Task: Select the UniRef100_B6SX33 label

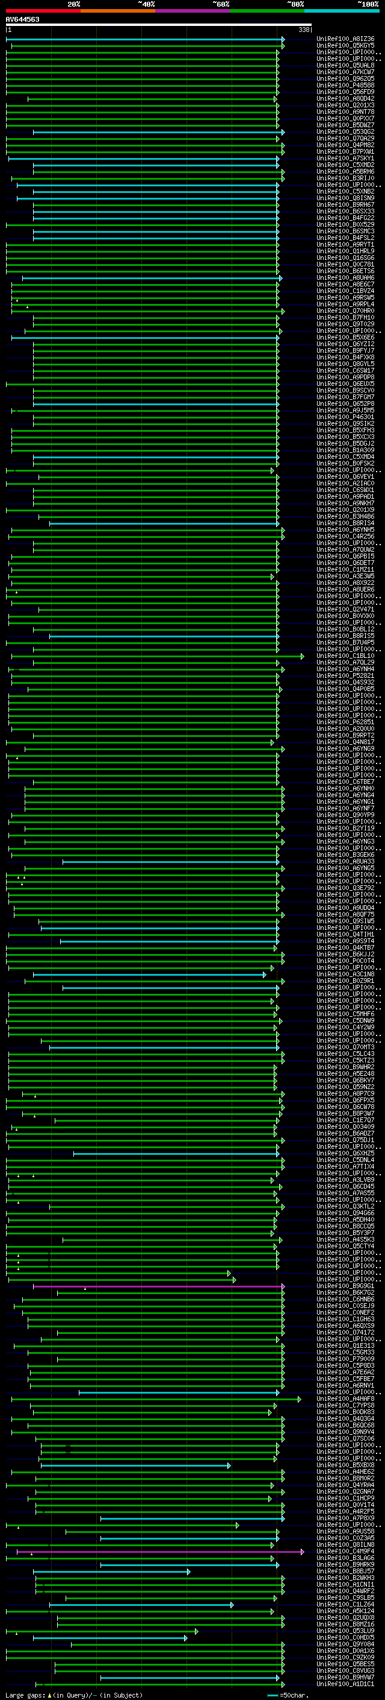Action: tap(345, 212)
